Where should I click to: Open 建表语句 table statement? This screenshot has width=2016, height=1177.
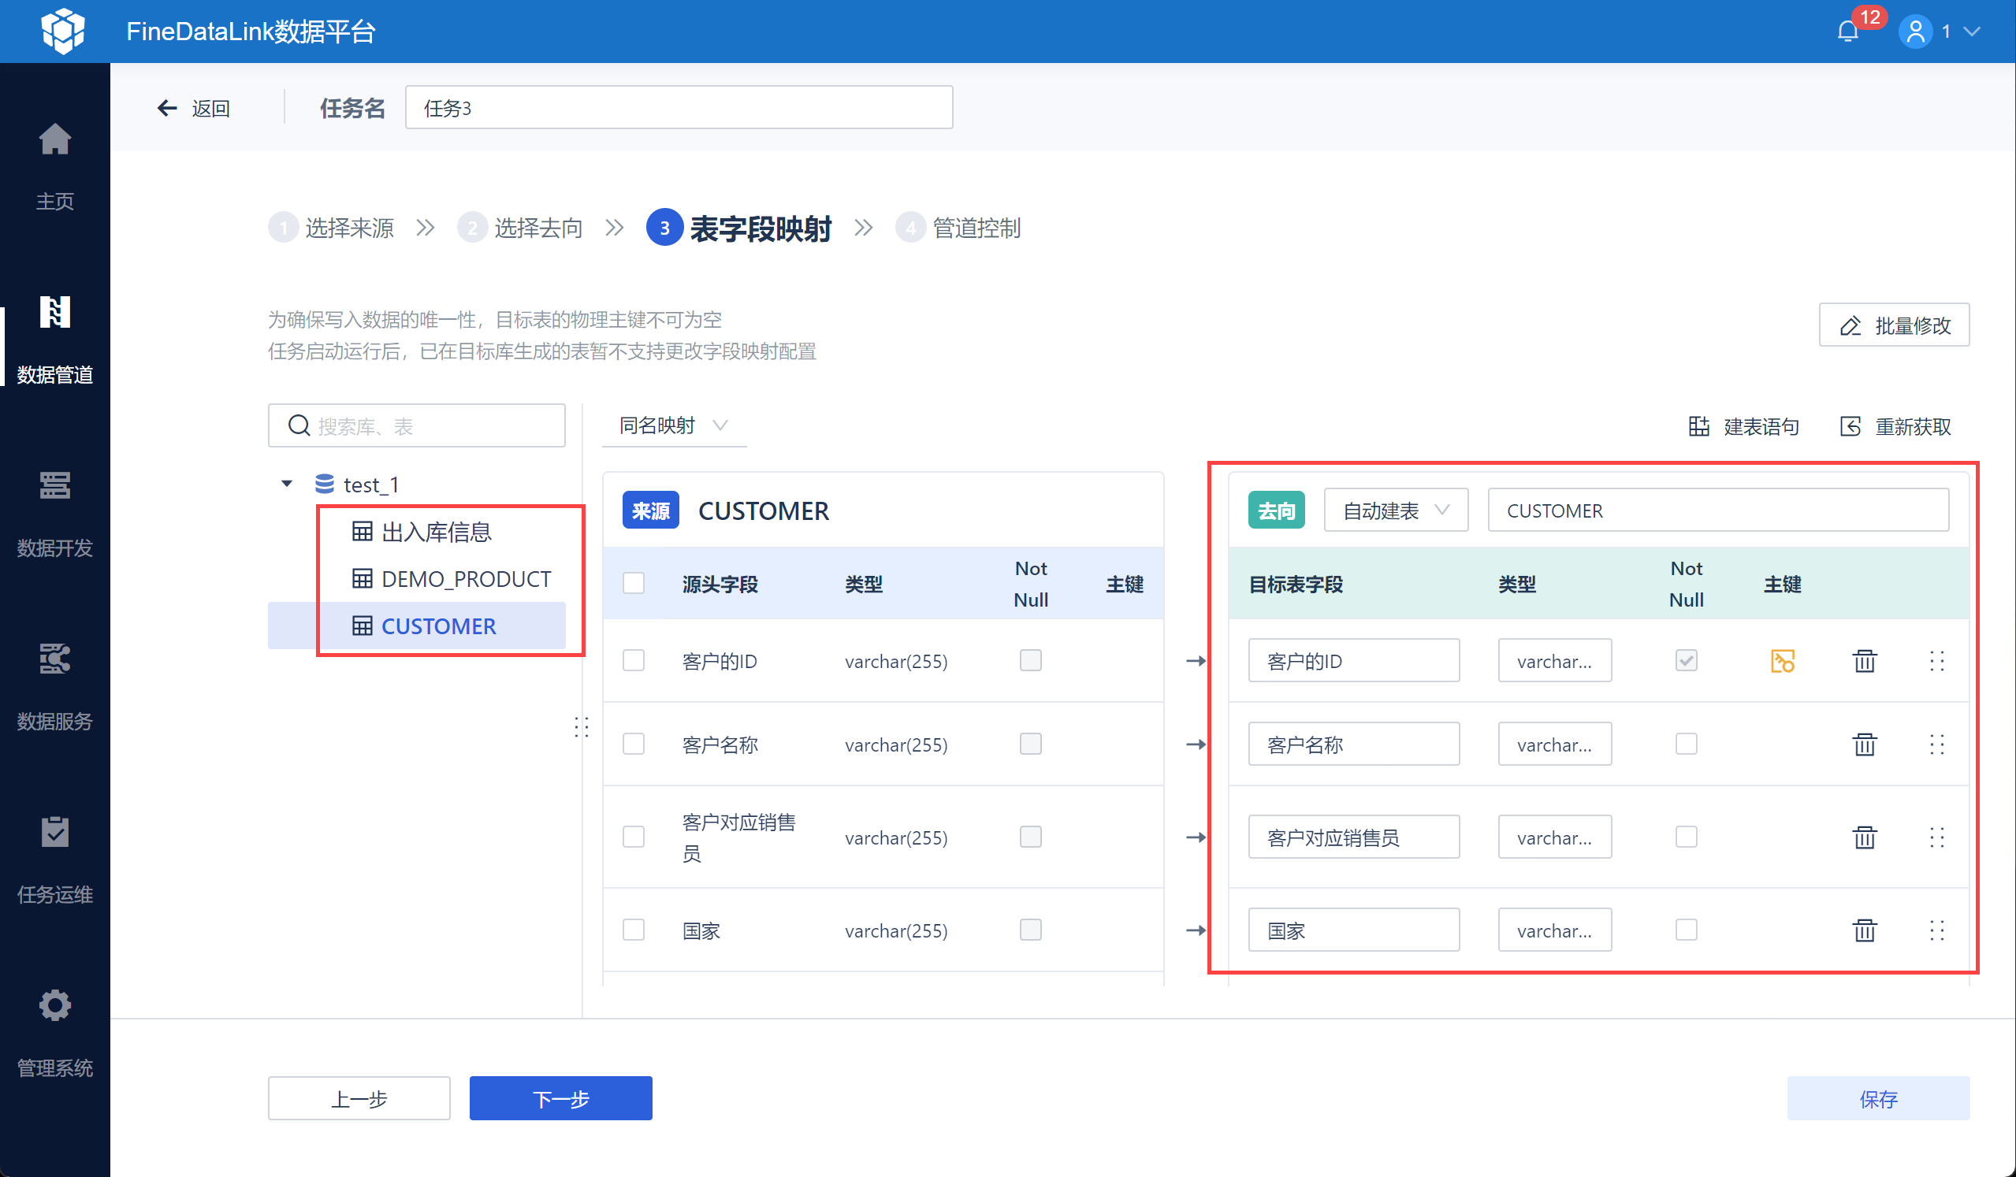[1743, 426]
